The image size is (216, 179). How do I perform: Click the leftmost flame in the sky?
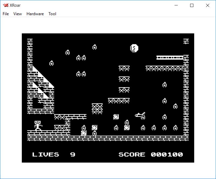click(51, 63)
